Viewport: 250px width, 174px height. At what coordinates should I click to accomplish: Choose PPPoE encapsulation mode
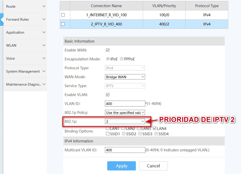[x=122, y=59]
